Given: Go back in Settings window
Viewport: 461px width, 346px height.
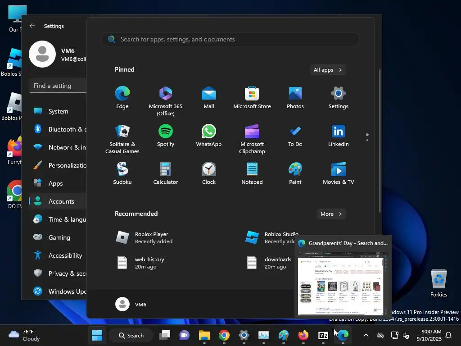Looking at the screenshot, I should point(32,26).
